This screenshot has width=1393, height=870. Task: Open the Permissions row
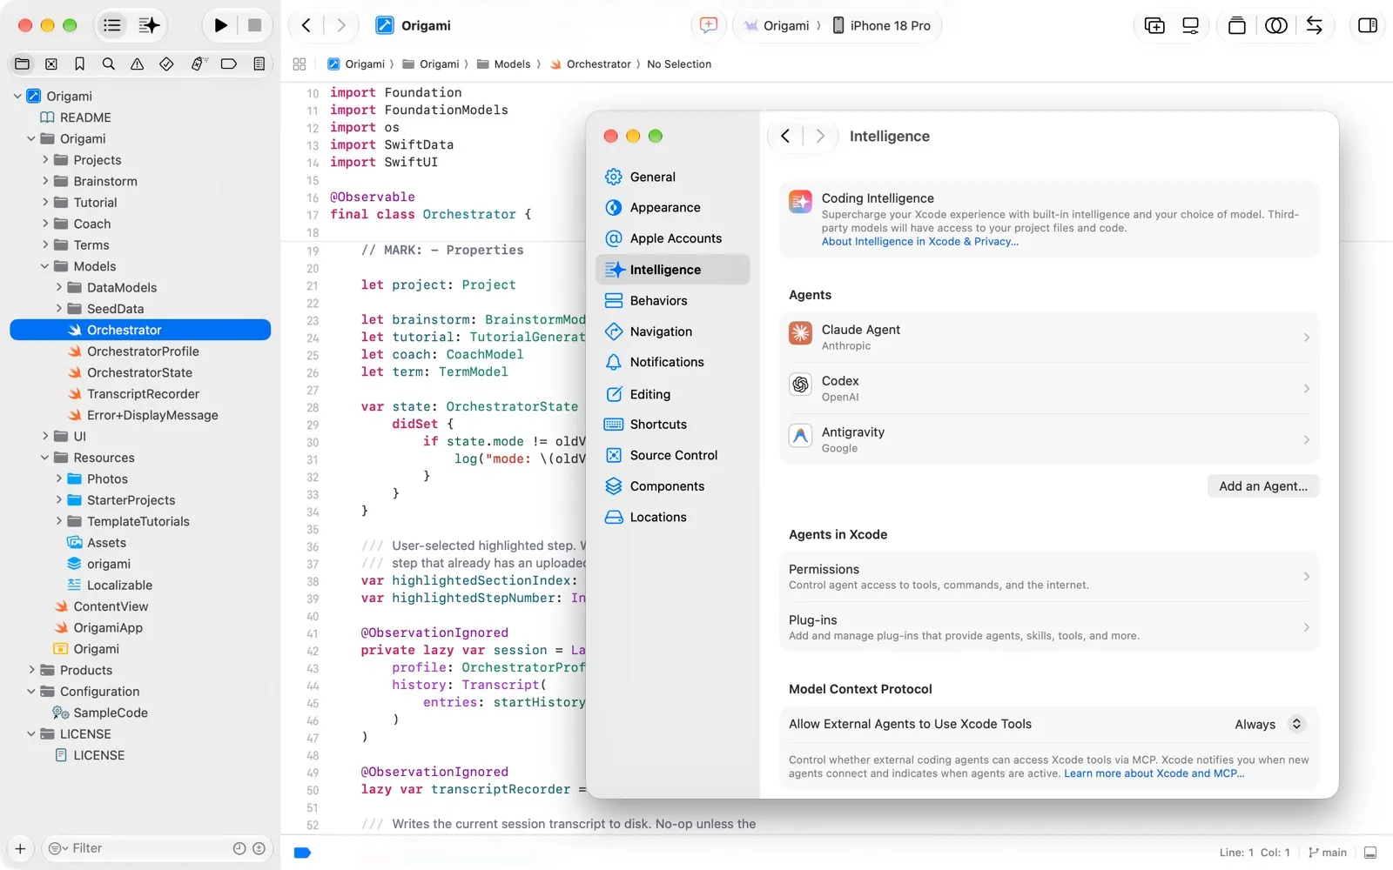tap(1049, 577)
